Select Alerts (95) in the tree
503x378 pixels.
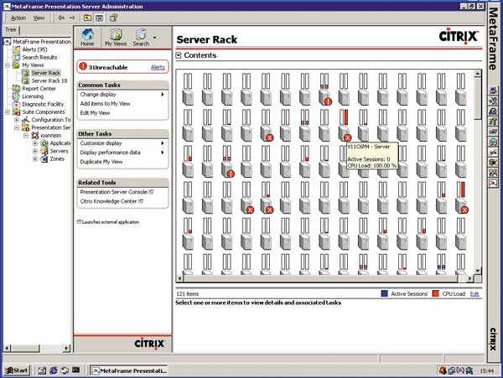pyautogui.click(x=34, y=49)
